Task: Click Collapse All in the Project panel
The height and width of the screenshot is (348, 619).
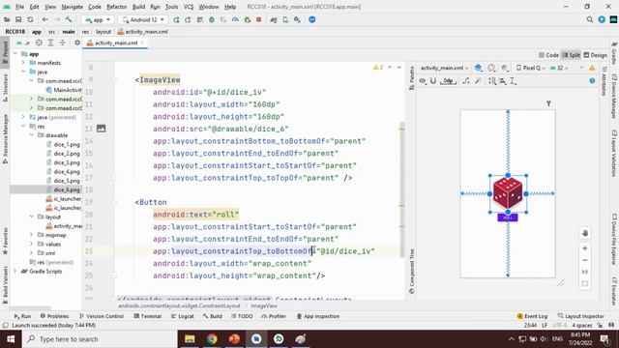Action: (x=62, y=43)
